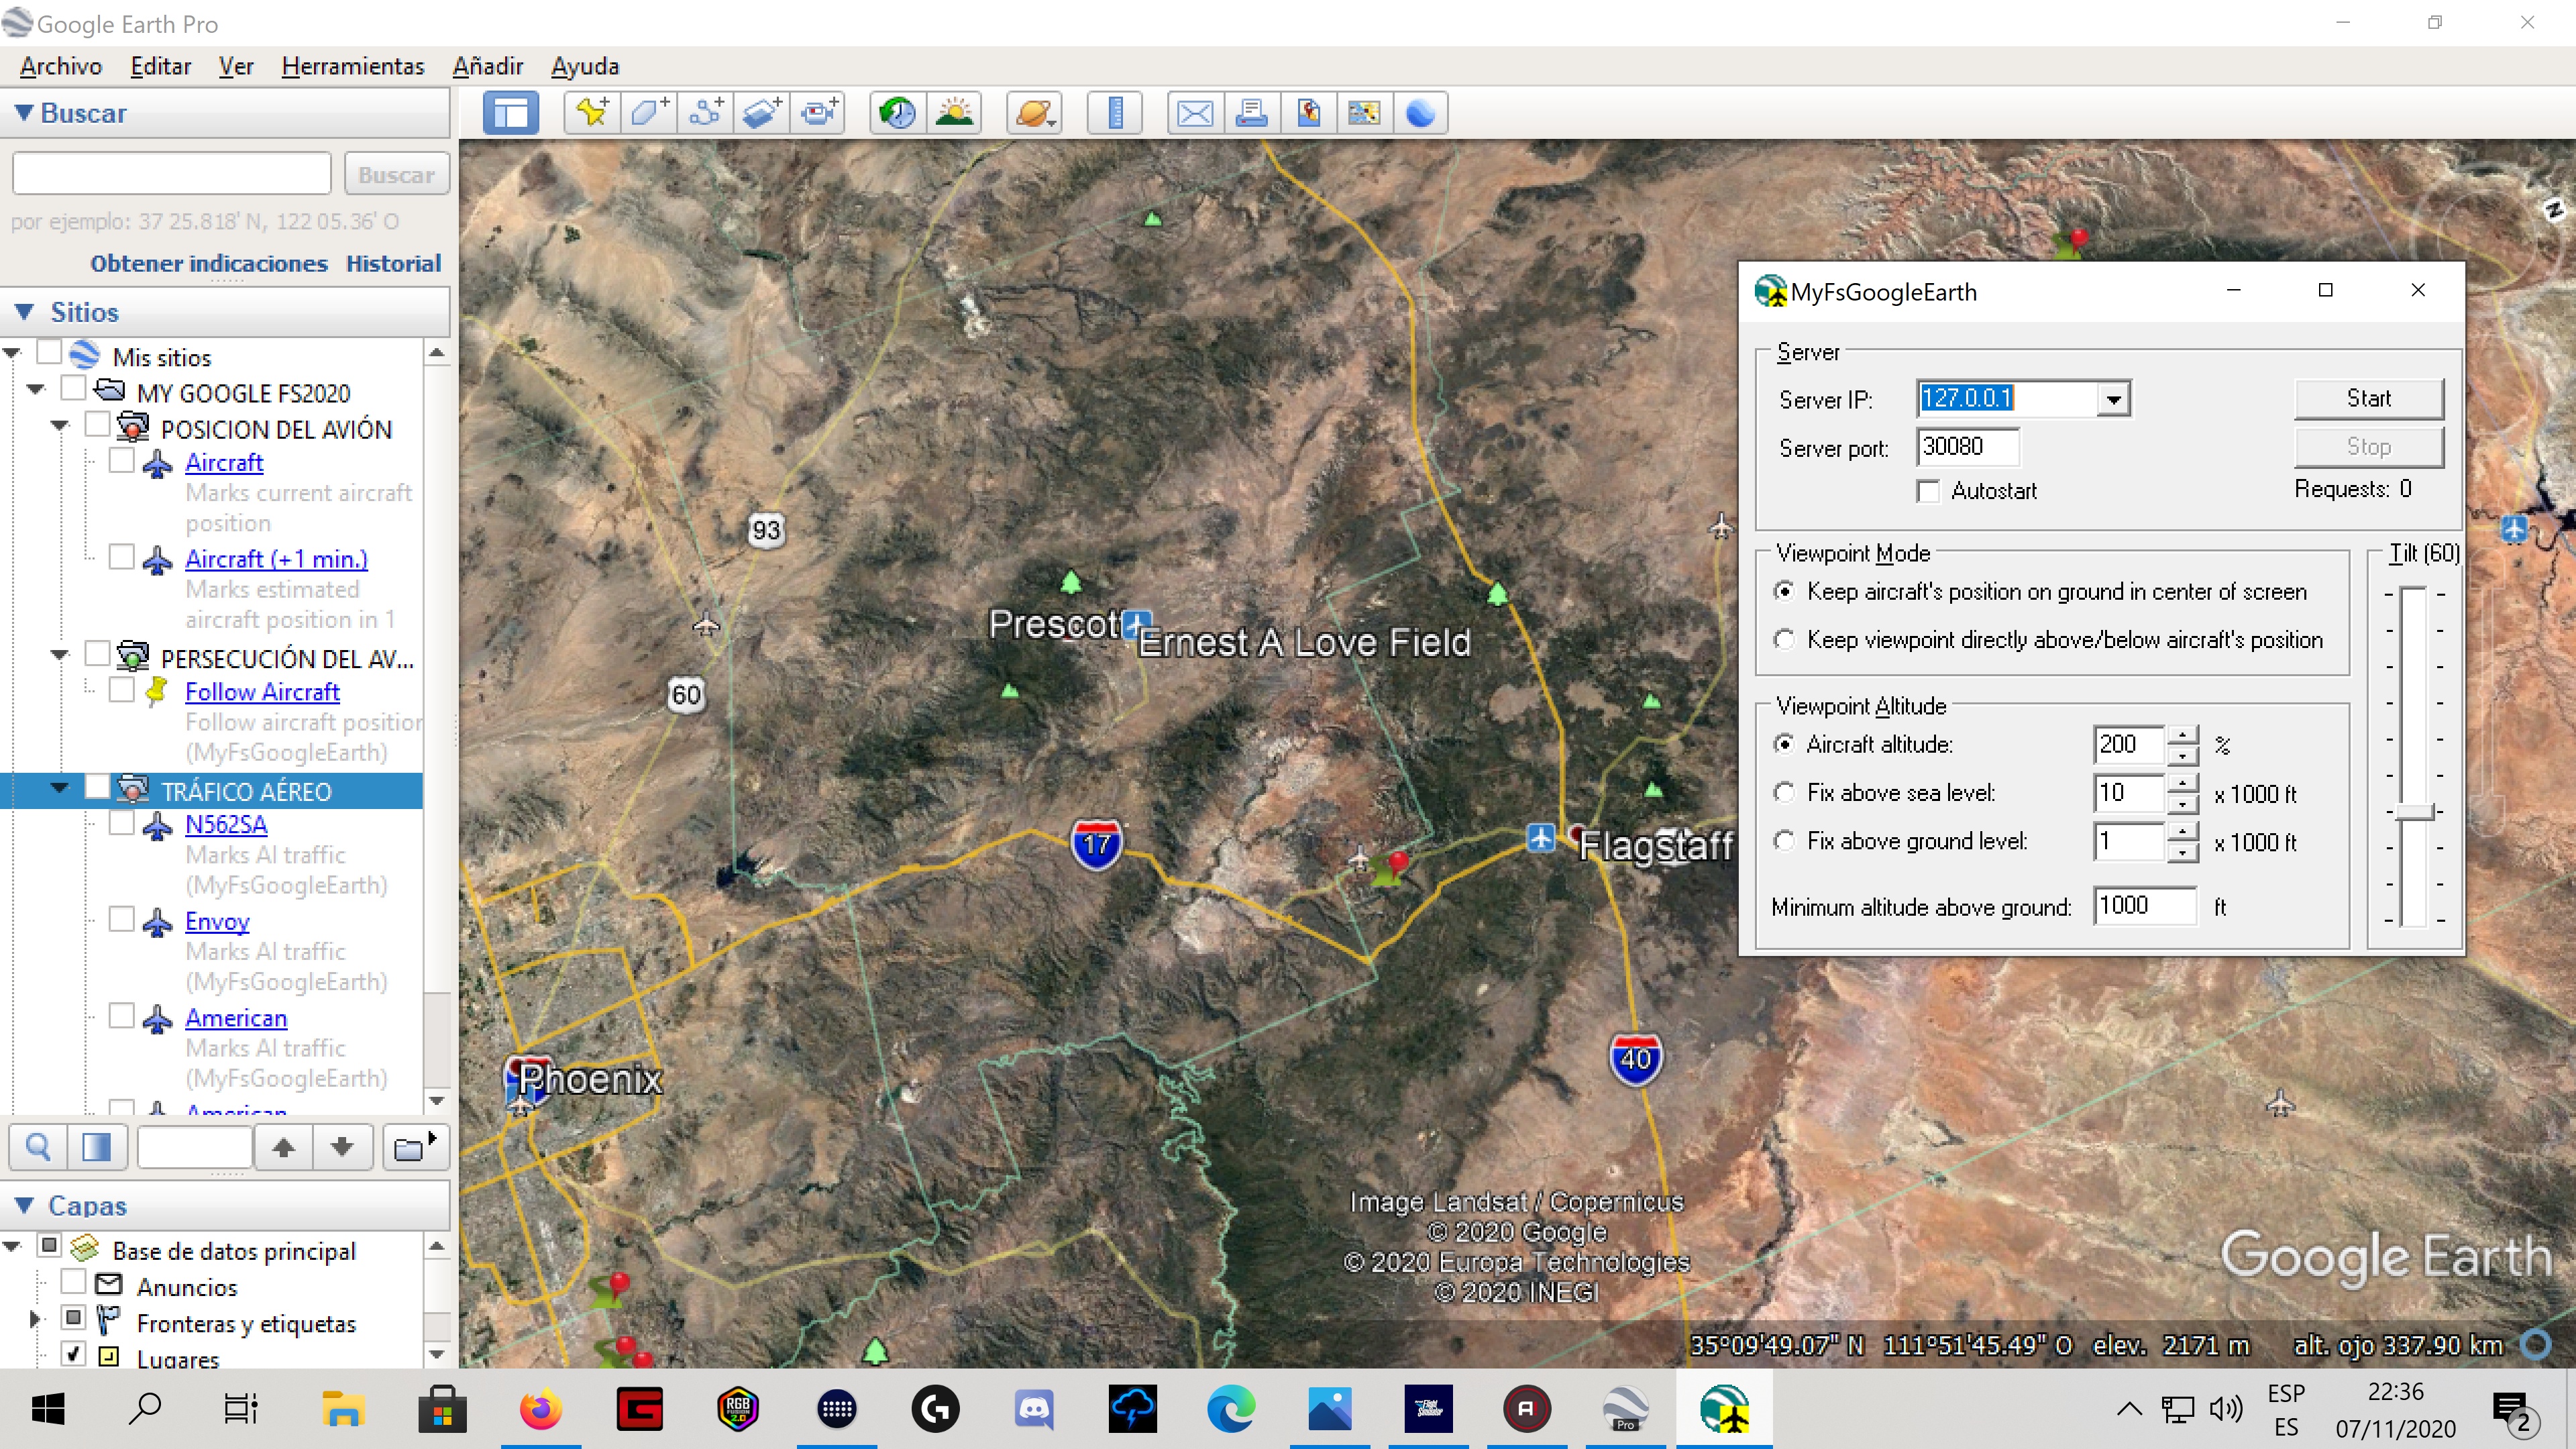Click the Envoy traffic link

217,921
